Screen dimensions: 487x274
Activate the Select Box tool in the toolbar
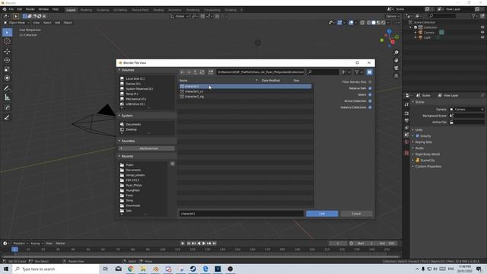7,32
